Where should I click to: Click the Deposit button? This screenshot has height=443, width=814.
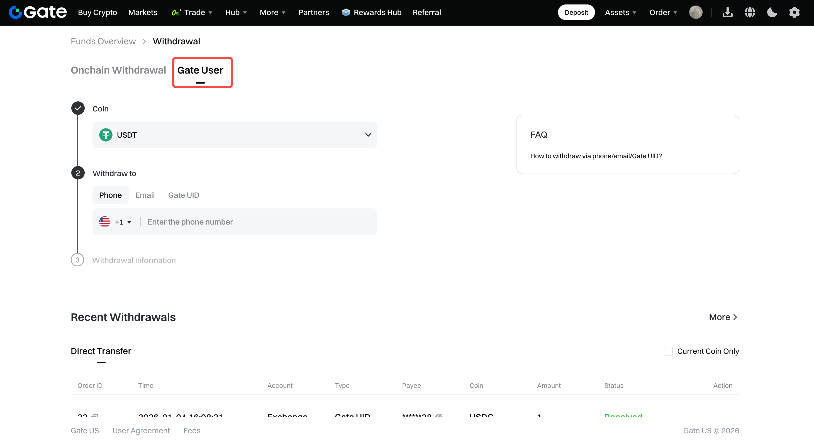pyautogui.click(x=576, y=12)
